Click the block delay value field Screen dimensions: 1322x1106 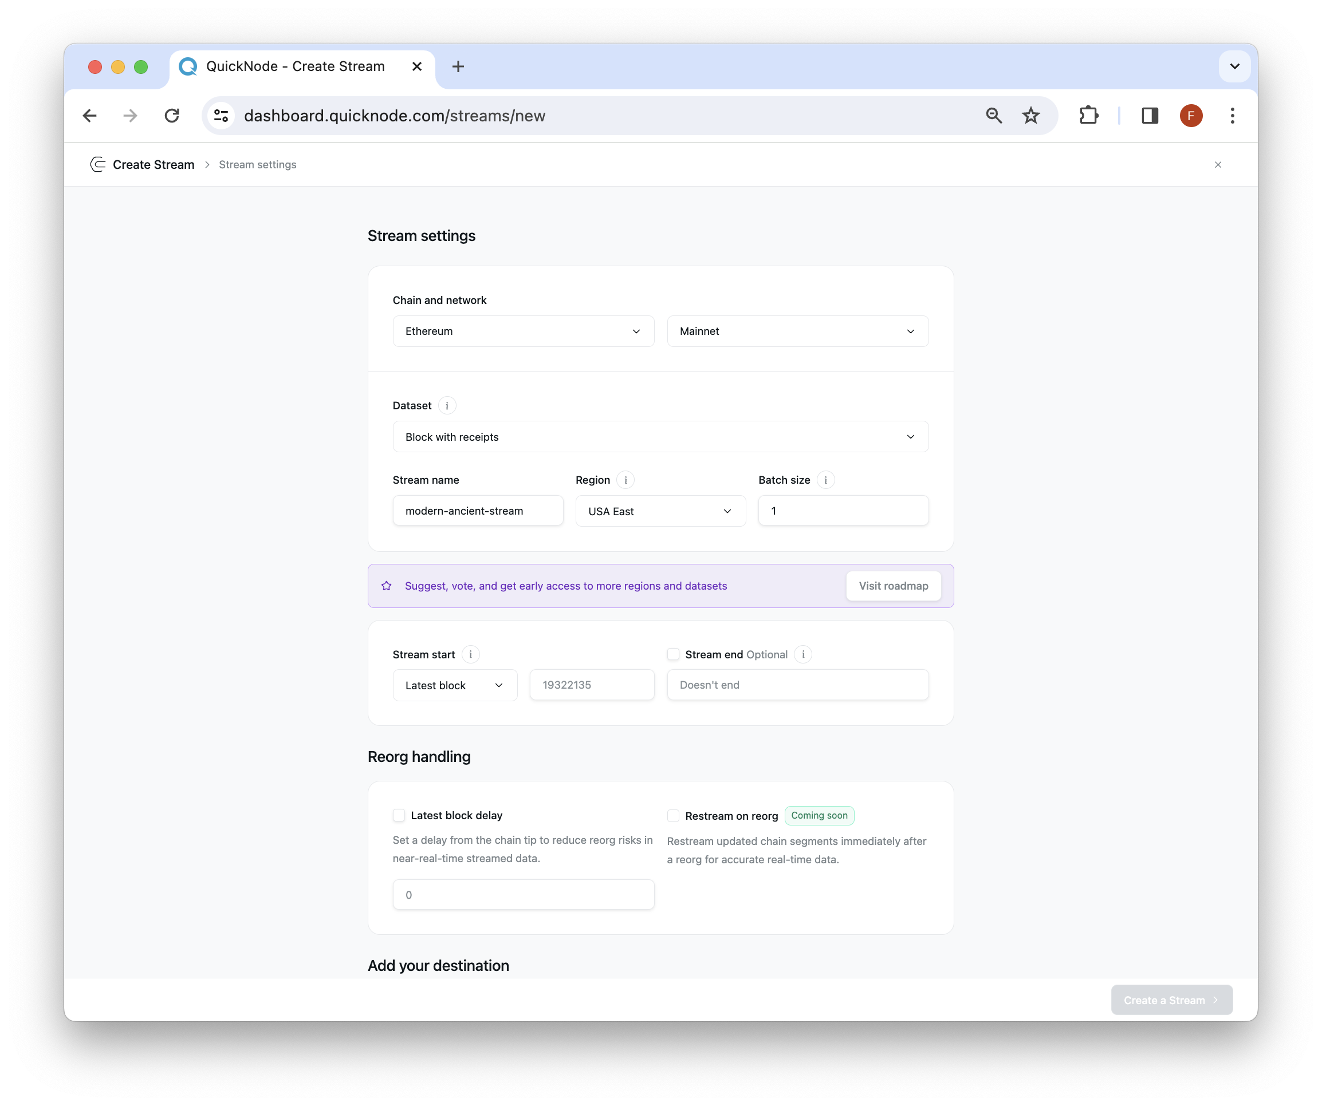pos(523,895)
